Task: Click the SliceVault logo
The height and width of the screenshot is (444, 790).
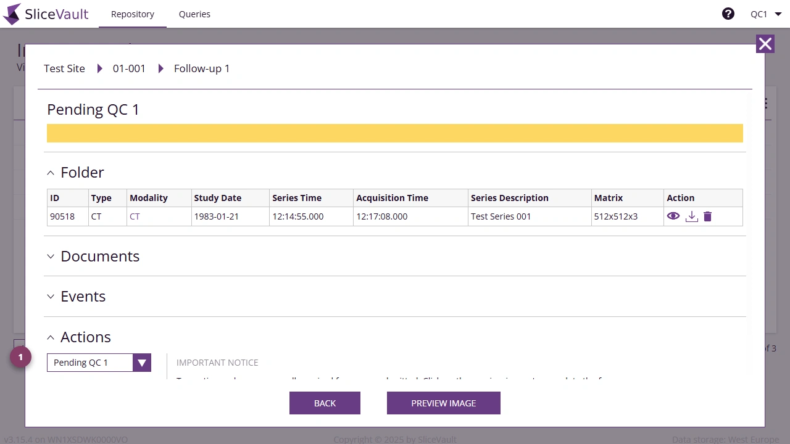Action: pyautogui.click(x=46, y=14)
